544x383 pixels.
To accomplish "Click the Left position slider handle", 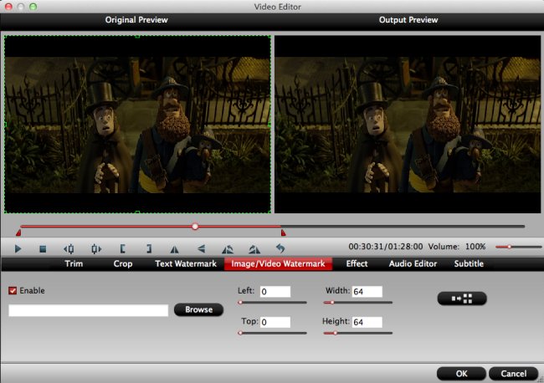I will pos(240,302).
